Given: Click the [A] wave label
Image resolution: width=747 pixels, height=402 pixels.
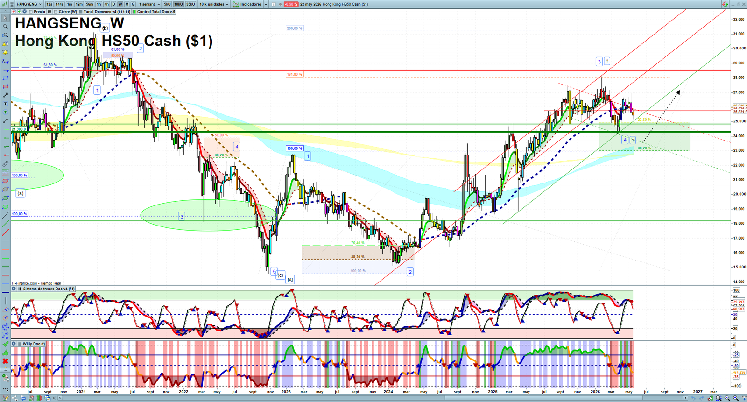Looking at the screenshot, I should click(x=290, y=280).
